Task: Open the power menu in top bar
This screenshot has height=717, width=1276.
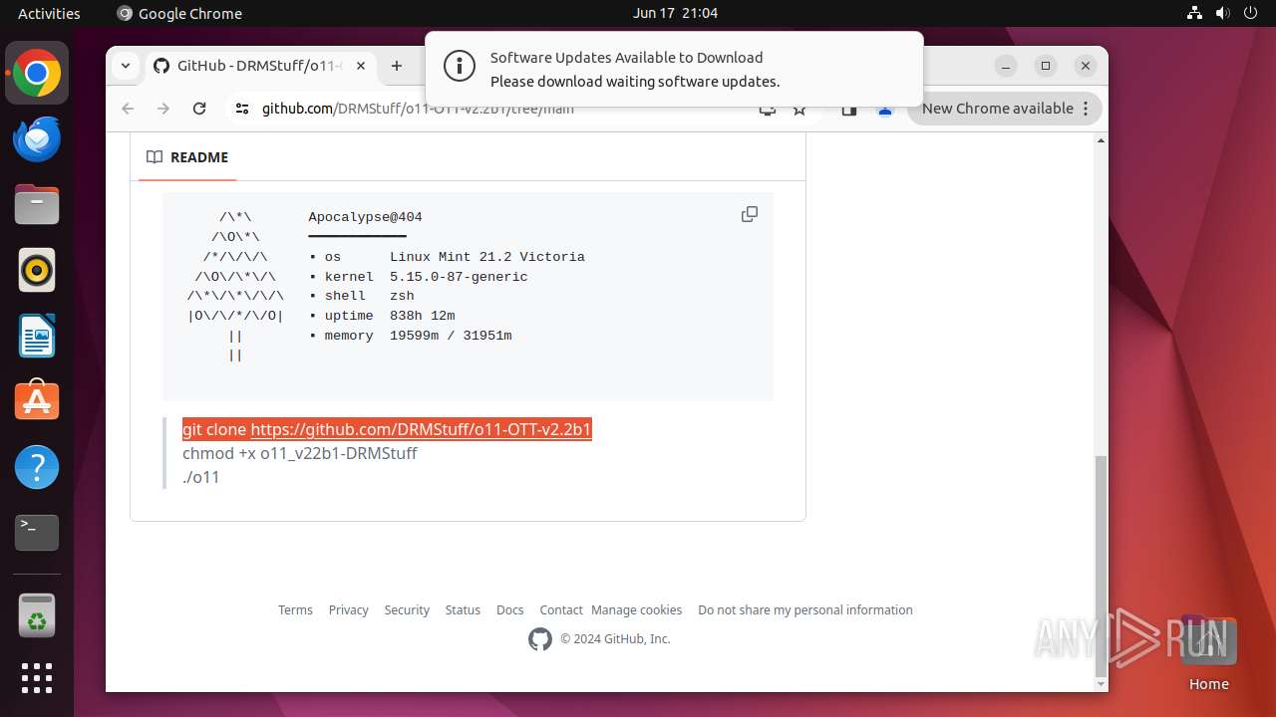Action: coord(1250,13)
